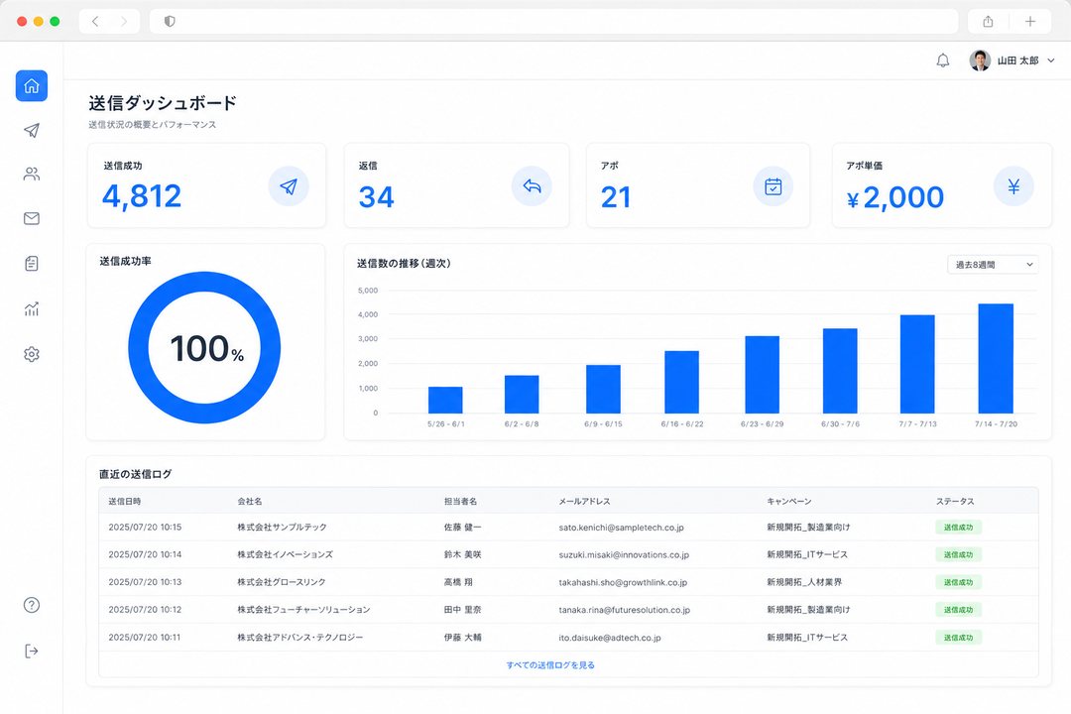Click 送信成功 badge for 2025/07/20 10:11 row
The image size is (1071, 714).
point(958,638)
